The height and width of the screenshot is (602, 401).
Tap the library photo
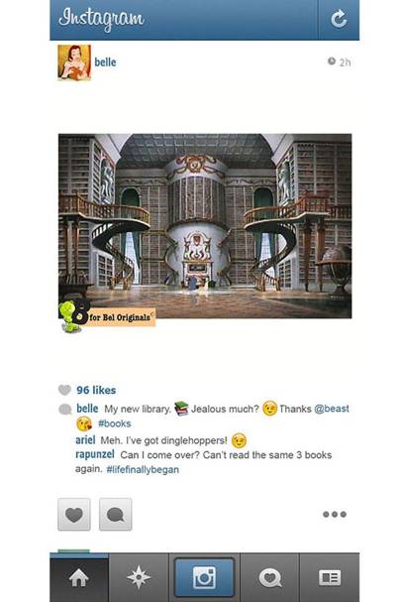[x=205, y=226]
